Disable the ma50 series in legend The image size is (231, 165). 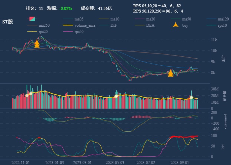click(x=186, y=19)
